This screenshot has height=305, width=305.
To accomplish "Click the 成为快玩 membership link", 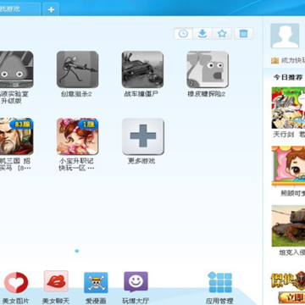I will (293, 60).
